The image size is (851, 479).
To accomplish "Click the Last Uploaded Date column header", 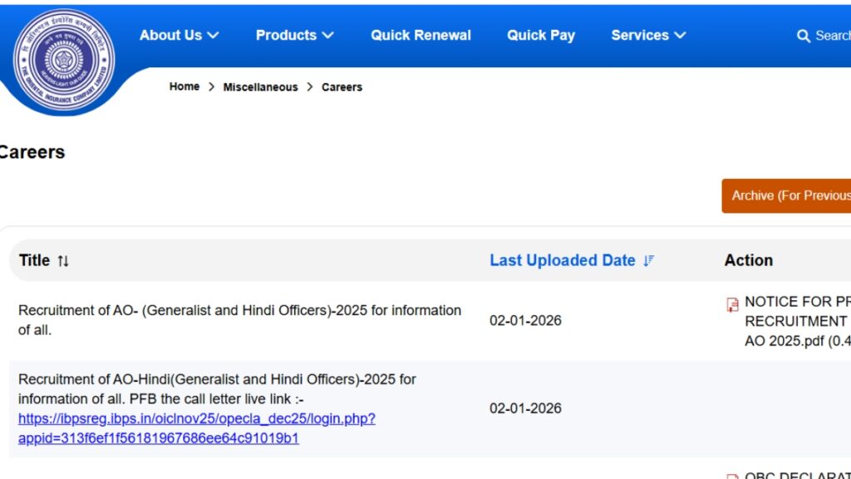I will point(562,260).
